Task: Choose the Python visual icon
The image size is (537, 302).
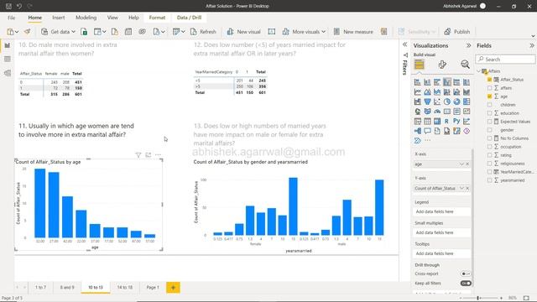Action: (456, 121)
